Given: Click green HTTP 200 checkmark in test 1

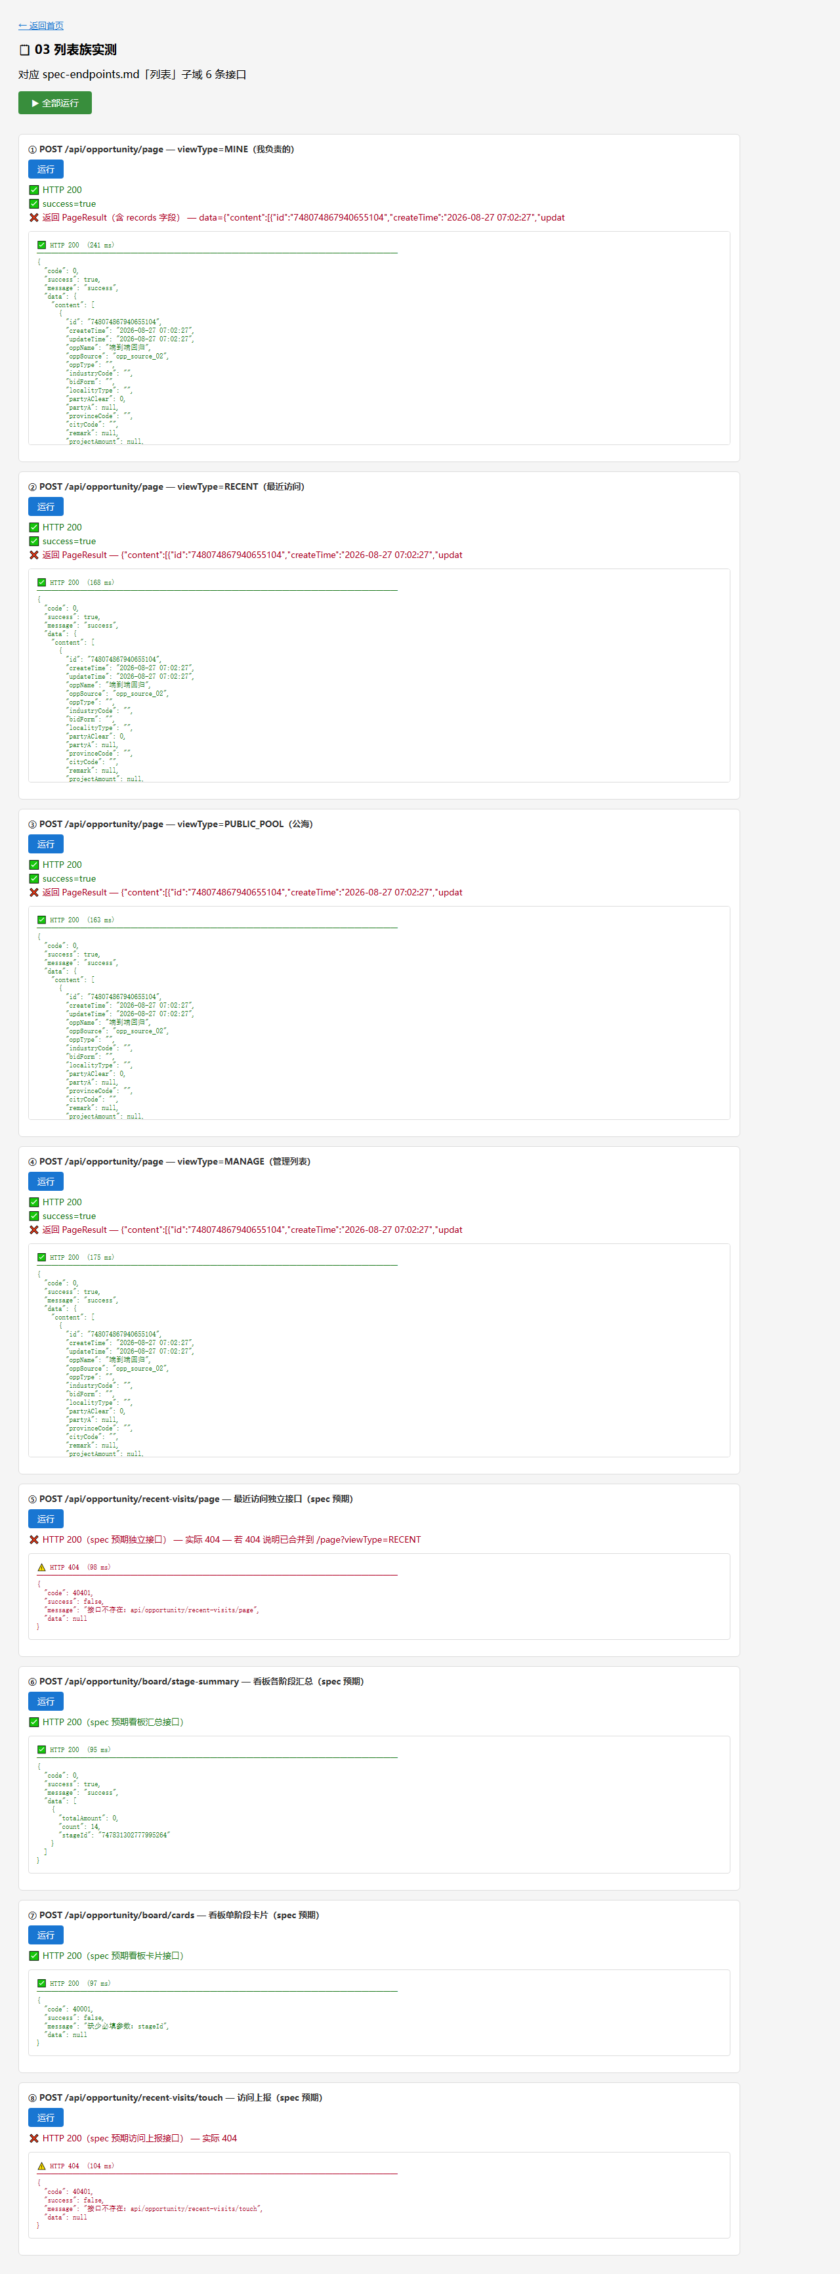Looking at the screenshot, I should coord(33,190).
